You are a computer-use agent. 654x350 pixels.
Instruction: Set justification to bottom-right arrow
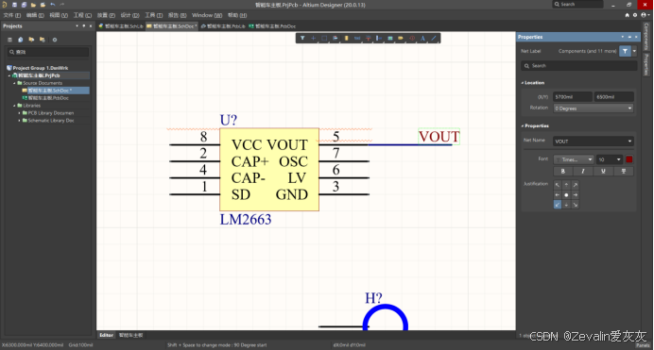coord(576,205)
